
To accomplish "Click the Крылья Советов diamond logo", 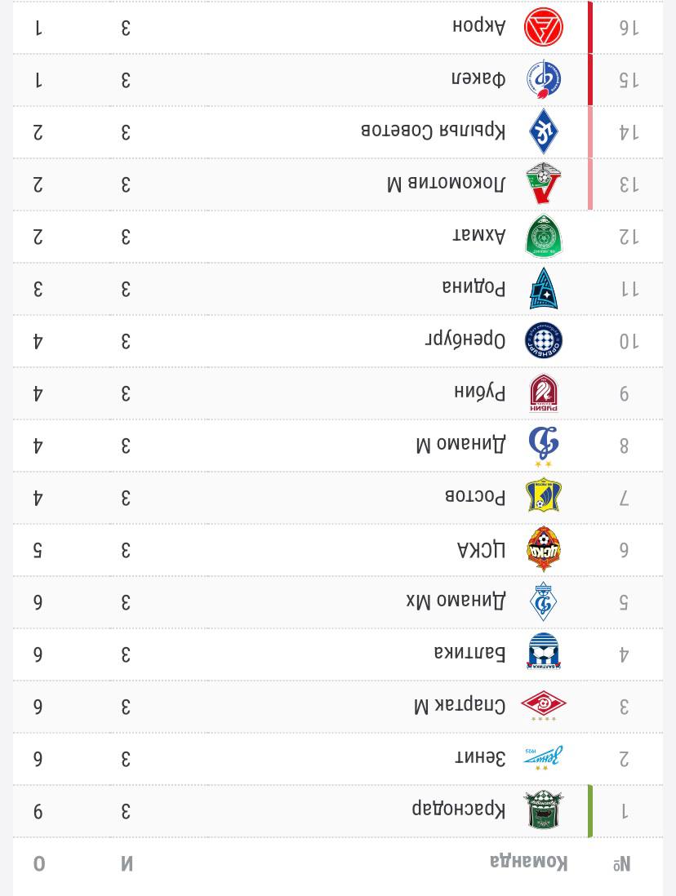I will point(543,131).
